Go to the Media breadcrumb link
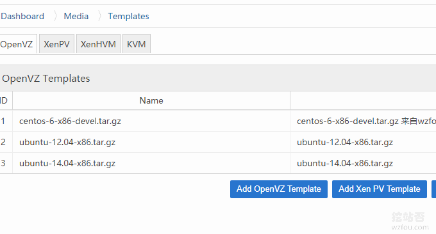The image size is (436, 234). (76, 17)
